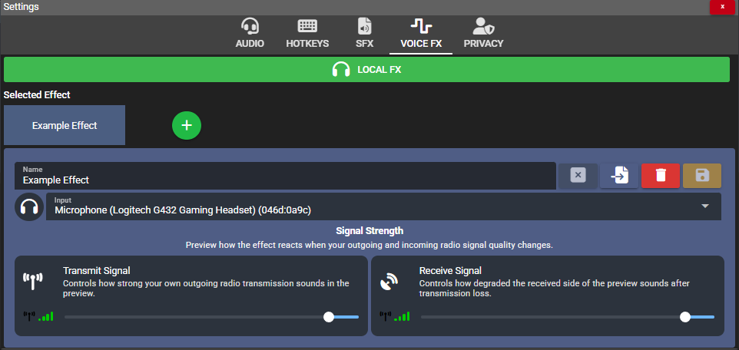Click the Receive Signal satellite dish icon

coord(389,282)
